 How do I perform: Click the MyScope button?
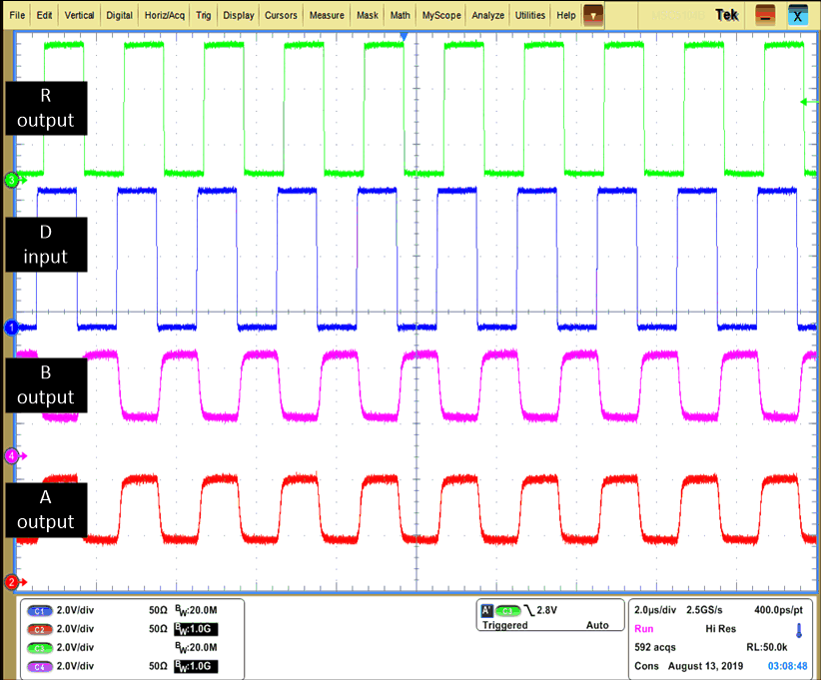click(440, 15)
